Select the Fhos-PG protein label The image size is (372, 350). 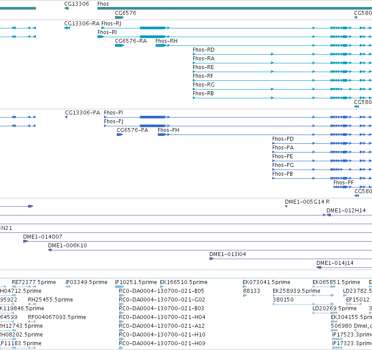(283, 165)
